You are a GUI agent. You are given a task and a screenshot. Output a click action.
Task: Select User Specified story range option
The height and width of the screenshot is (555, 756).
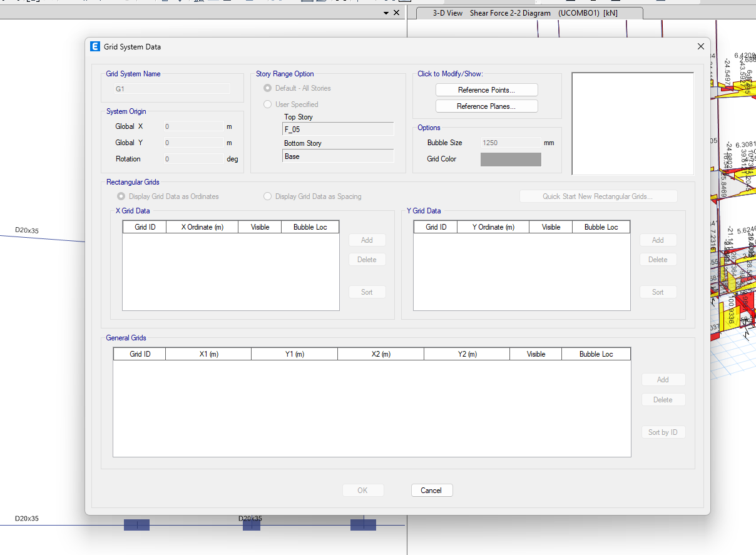tap(268, 104)
